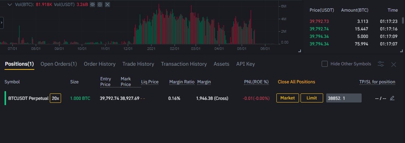Use the trades list scrollbar
Image resolution: width=405 pixels, height=143 pixels.
pyautogui.click(x=403, y=21)
